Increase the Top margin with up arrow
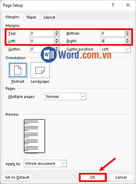The image size is (136, 184). pos(57,32)
